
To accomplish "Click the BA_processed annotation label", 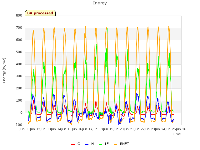I will [40, 13].
